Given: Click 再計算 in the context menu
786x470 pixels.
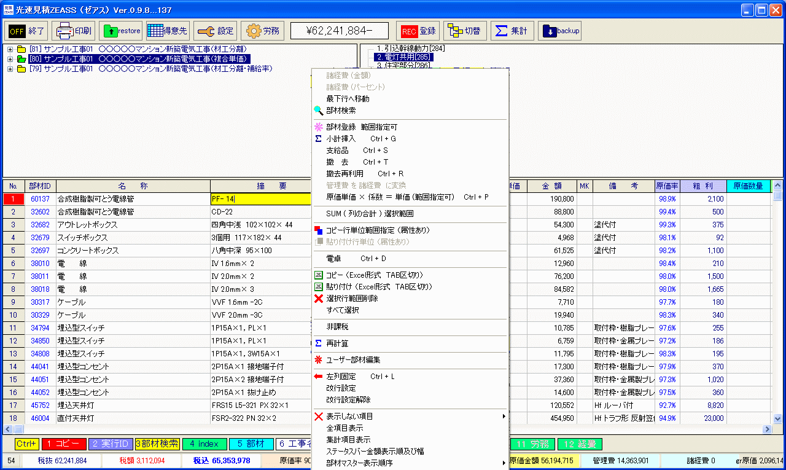Looking at the screenshot, I should (337, 343).
